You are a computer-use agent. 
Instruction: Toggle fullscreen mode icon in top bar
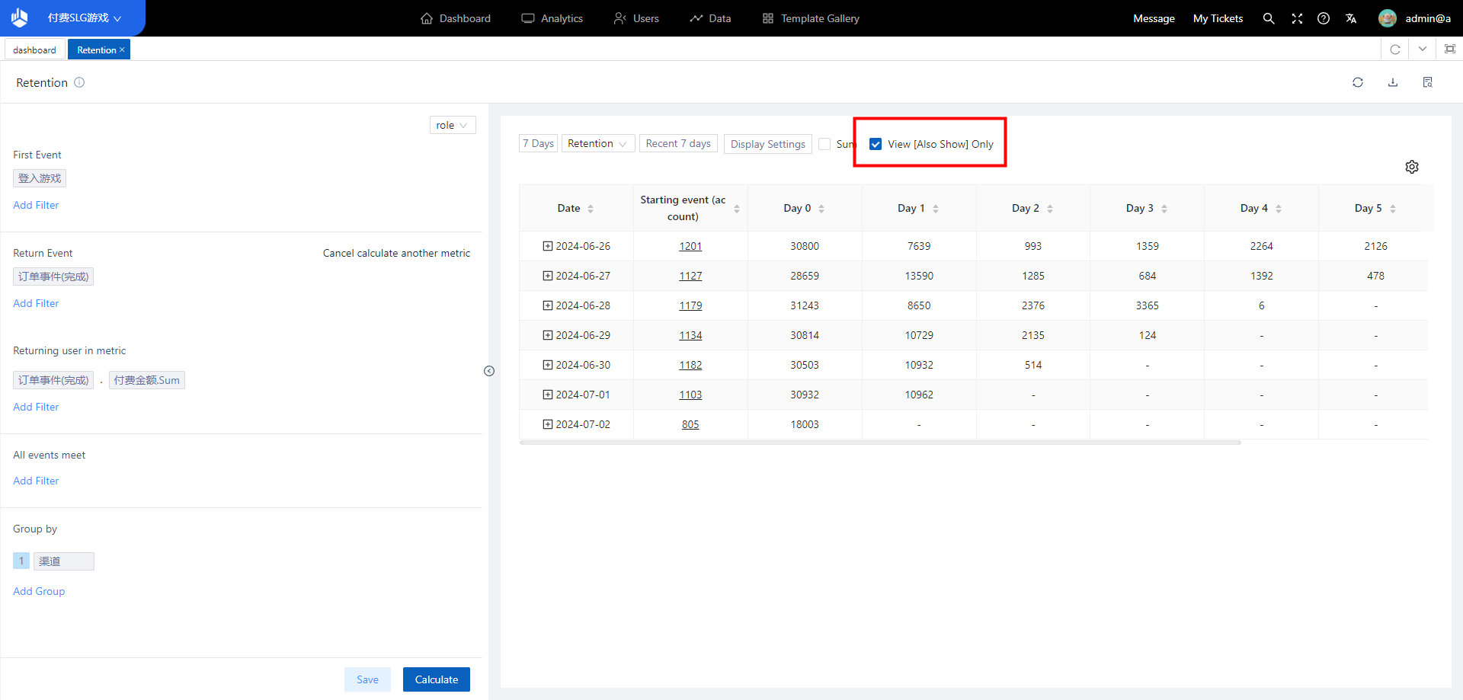click(x=1297, y=18)
